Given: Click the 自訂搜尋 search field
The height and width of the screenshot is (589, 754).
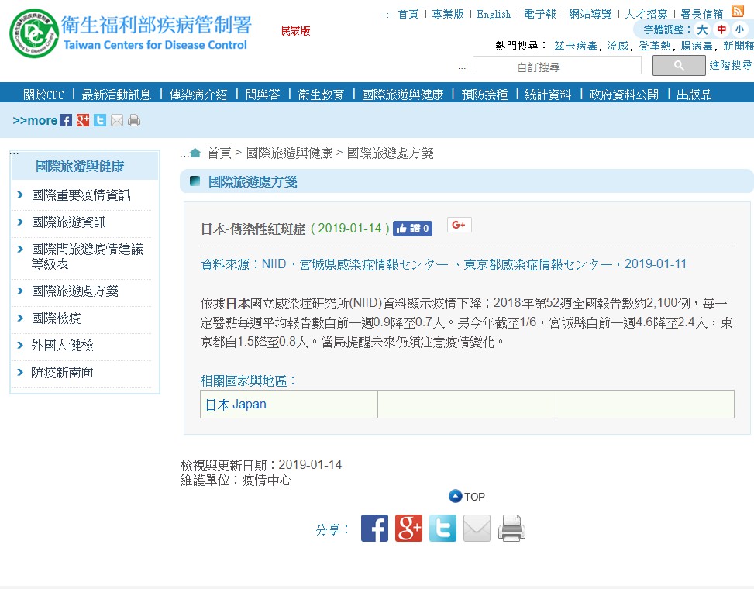Looking at the screenshot, I should pyautogui.click(x=557, y=65).
